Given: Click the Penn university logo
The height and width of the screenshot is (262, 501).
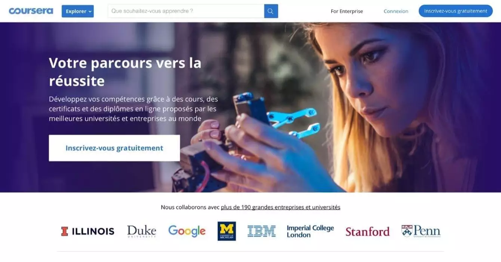Looking at the screenshot, I should coord(421,231).
